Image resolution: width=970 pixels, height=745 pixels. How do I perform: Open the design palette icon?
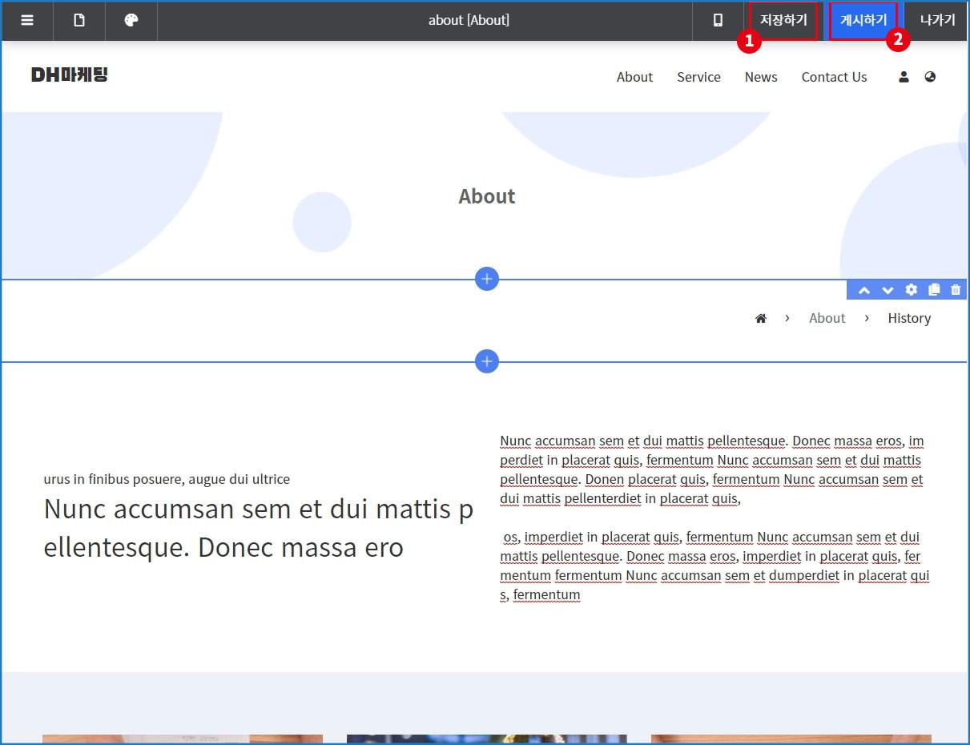tap(131, 21)
